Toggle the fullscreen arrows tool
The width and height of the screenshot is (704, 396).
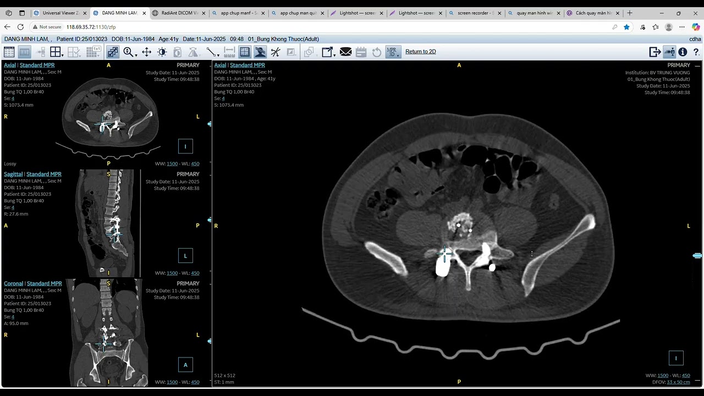point(112,52)
